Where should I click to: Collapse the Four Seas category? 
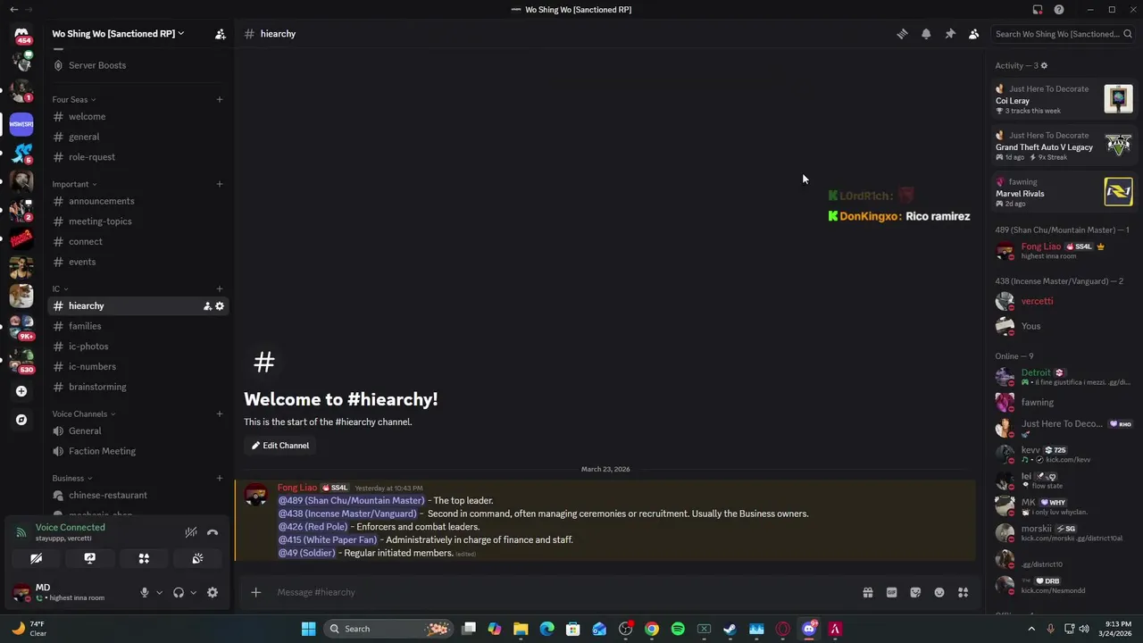click(73, 99)
